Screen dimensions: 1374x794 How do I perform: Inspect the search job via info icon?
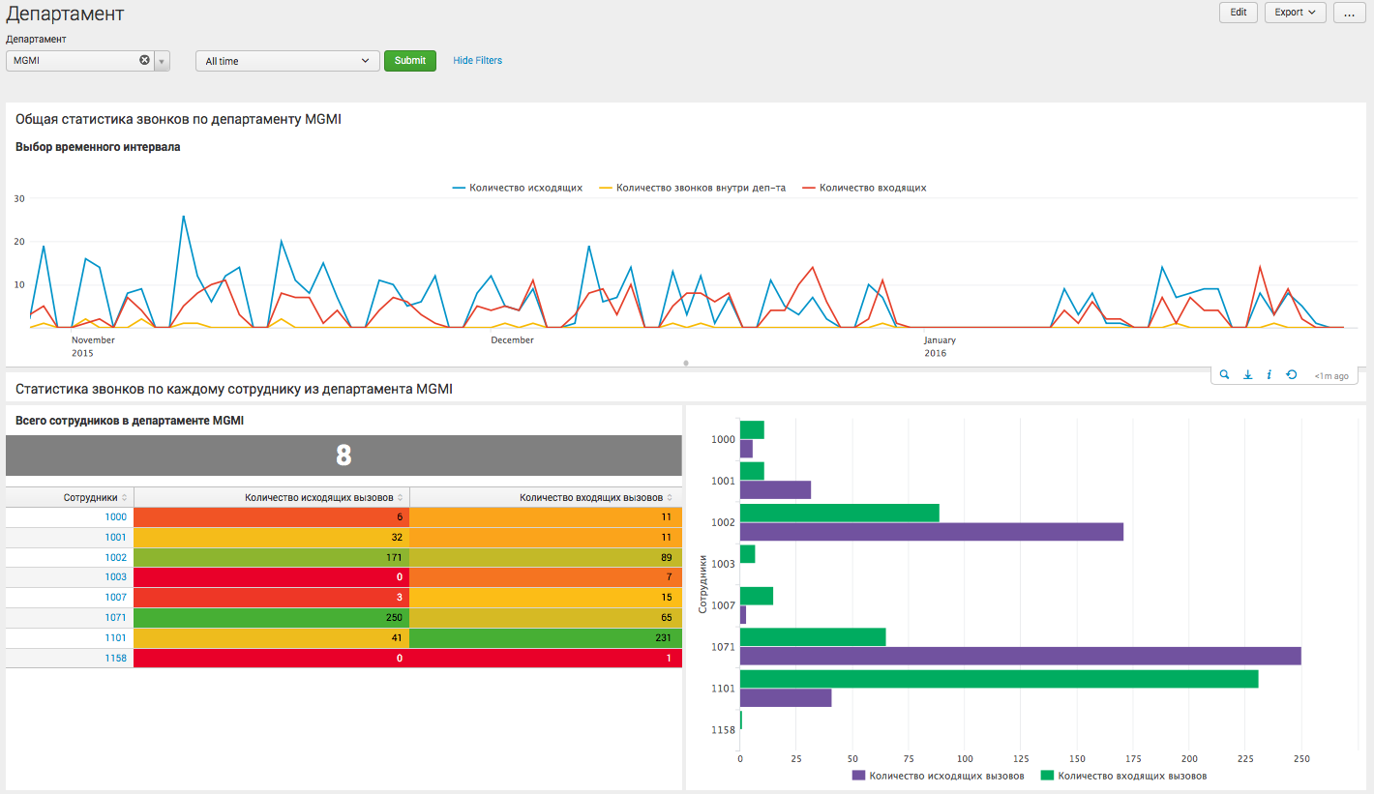pos(1269,374)
